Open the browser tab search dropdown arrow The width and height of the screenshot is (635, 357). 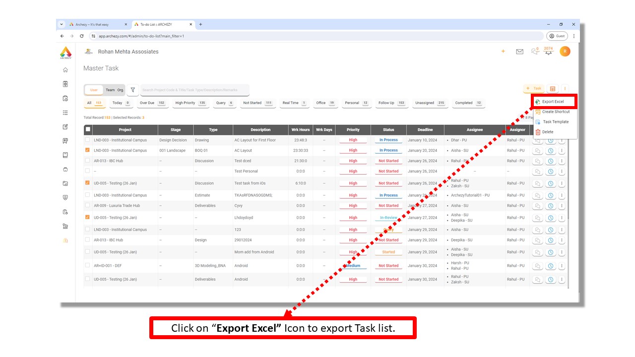tap(62, 24)
